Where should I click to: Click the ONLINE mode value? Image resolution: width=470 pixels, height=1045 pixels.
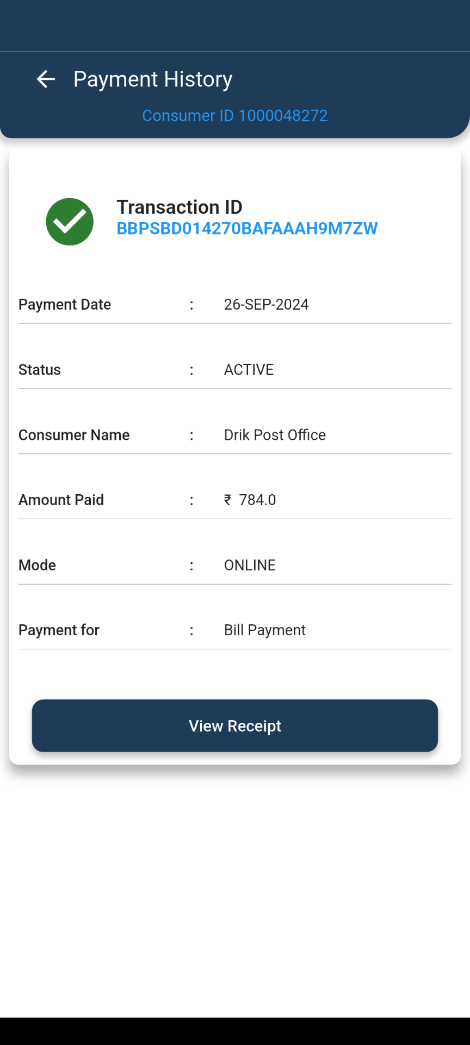(250, 565)
